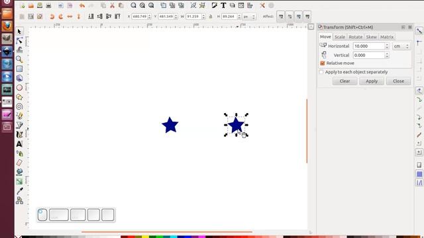The image size is (424, 238).
Task: Select the Selector arrow tool
Action: pos(19,32)
